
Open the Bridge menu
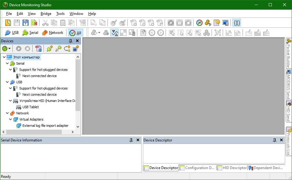click(46, 14)
